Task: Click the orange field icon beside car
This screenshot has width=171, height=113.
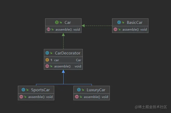Action: pyautogui.click(x=47, y=60)
